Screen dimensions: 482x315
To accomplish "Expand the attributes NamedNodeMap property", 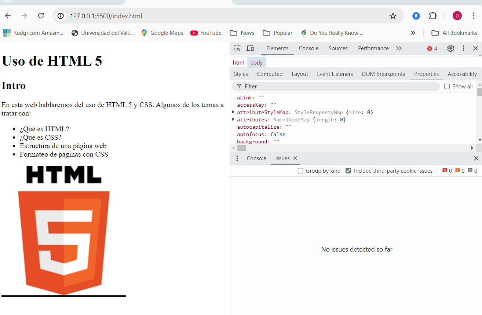I will point(233,120).
